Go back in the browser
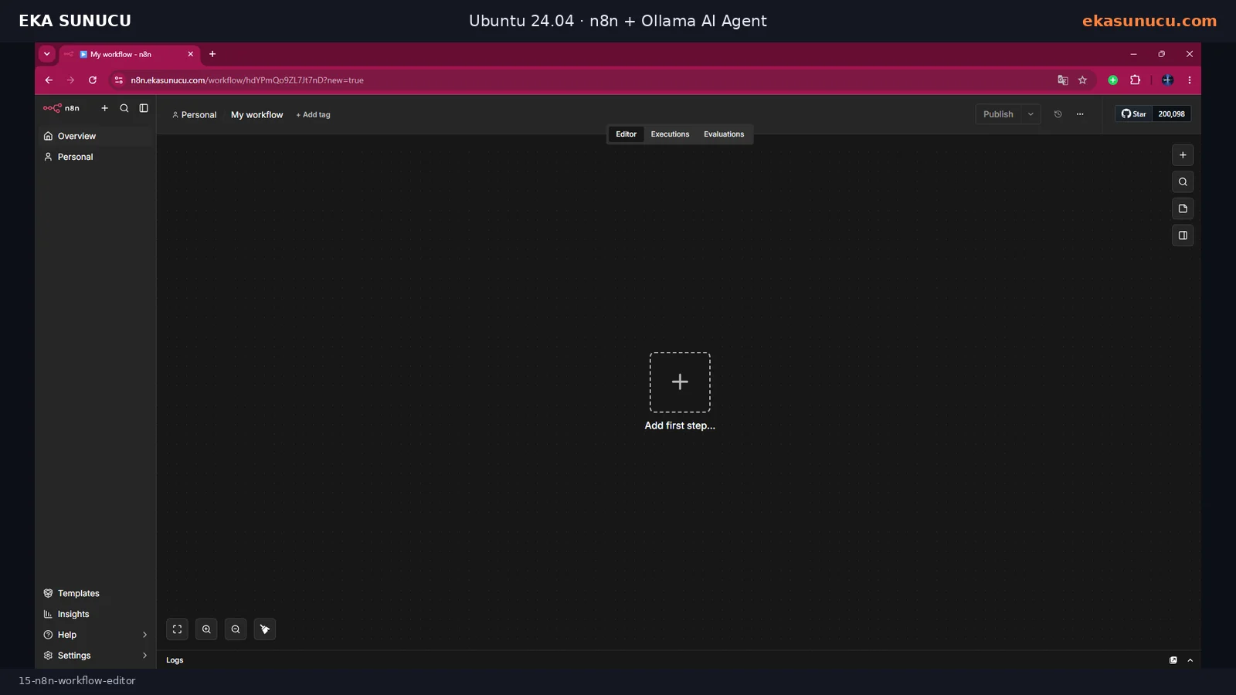 (49, 80)
